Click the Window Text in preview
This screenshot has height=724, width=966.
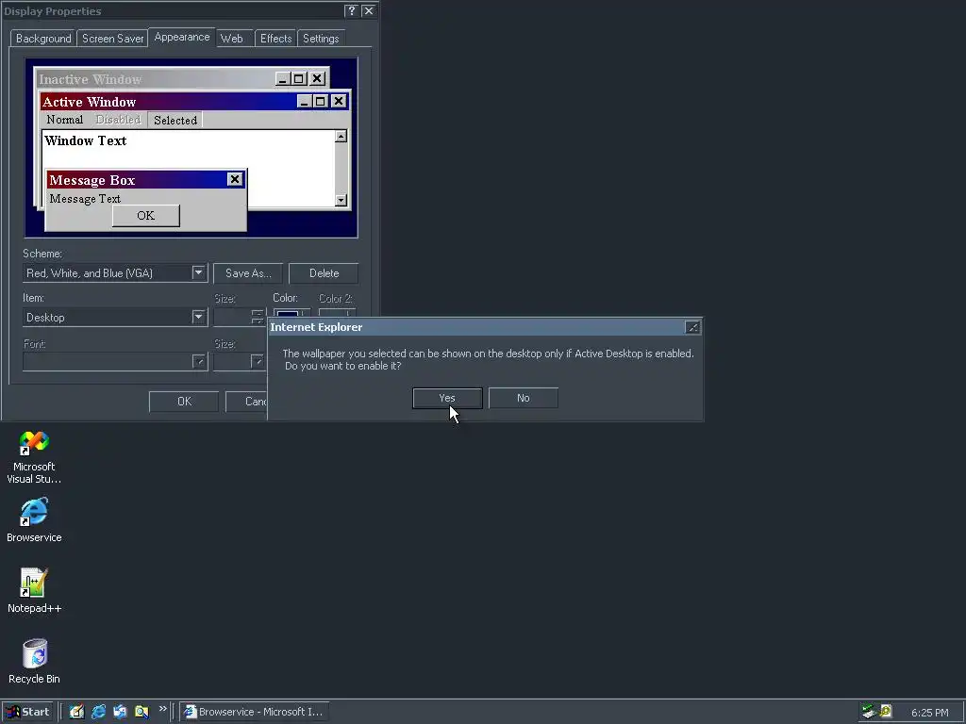pyautogui.click(x=86, y=140)
